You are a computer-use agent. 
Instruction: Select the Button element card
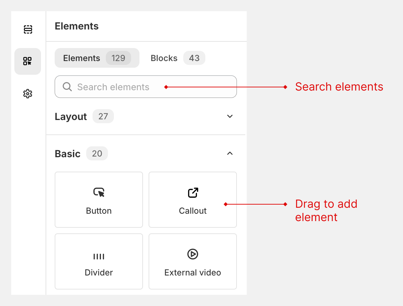coord(98,200)
